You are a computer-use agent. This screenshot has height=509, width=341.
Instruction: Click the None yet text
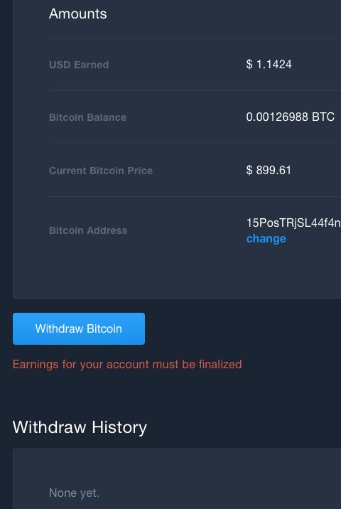[x=74, y=493]
